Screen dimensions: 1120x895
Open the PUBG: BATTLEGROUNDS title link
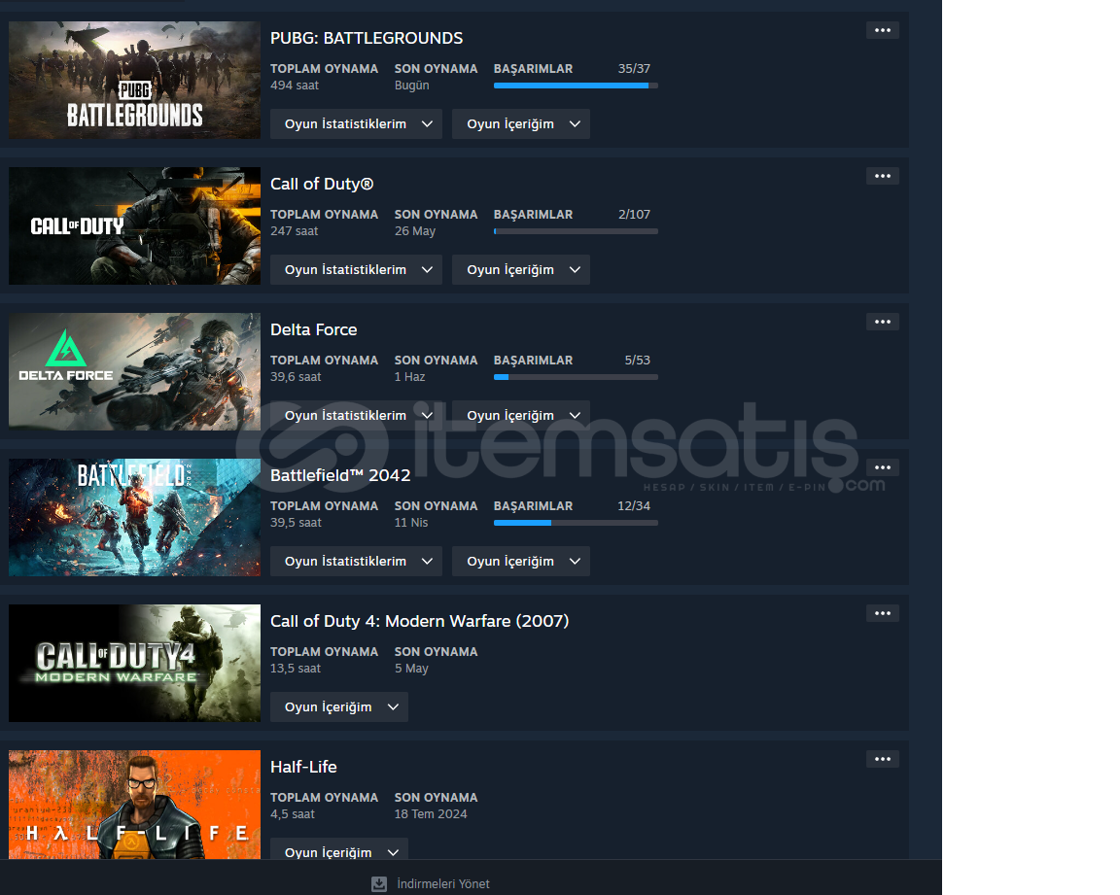367,38
